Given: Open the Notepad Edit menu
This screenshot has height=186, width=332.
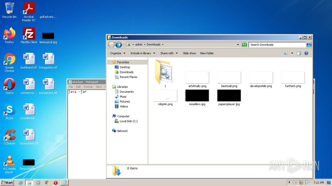Looking at the screenshot, I should click(x=78, y=87).
